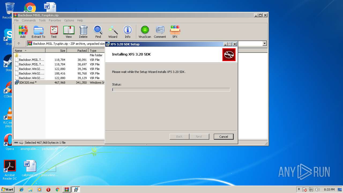343x193 pixels.
Task: Select the Backdoor file packed to 38,091
Action: tap(59, 60)
